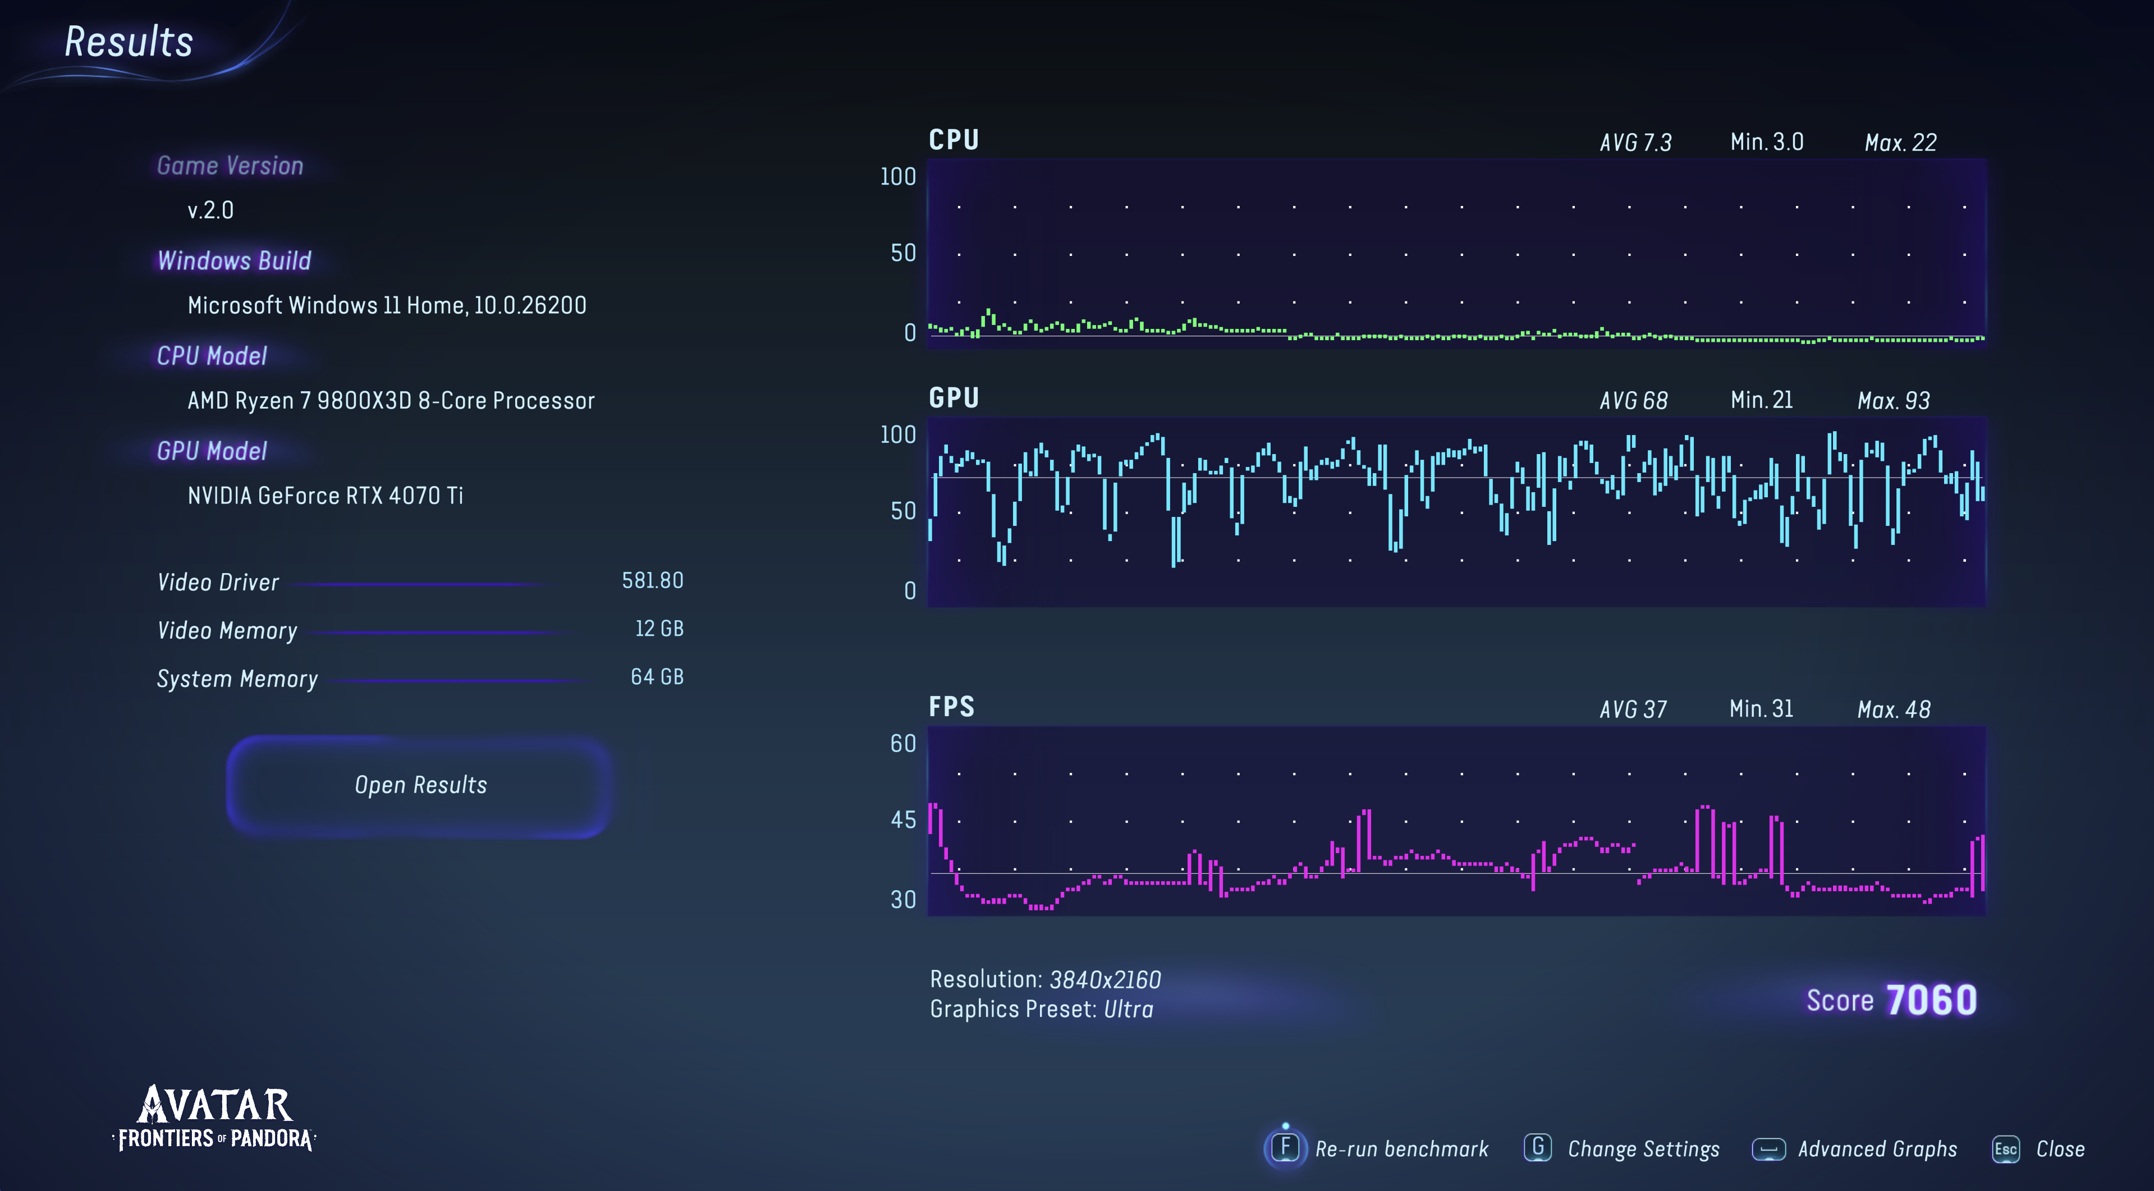Click Close label at bottom right

pyautogui.click(x=2060, y=1149)
